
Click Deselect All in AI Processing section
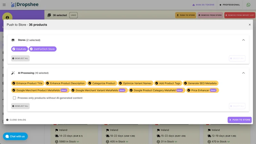click(x=20, y=106)
